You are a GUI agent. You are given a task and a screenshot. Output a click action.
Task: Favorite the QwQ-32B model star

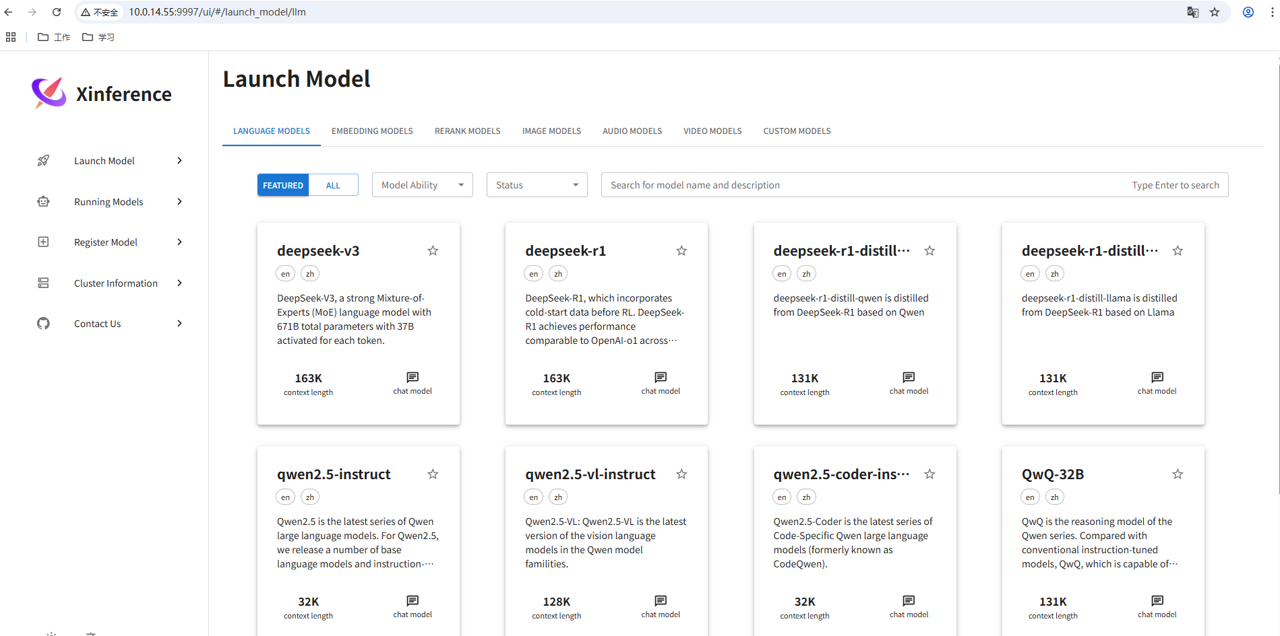pyautogui.click(x=1178, y=474)
